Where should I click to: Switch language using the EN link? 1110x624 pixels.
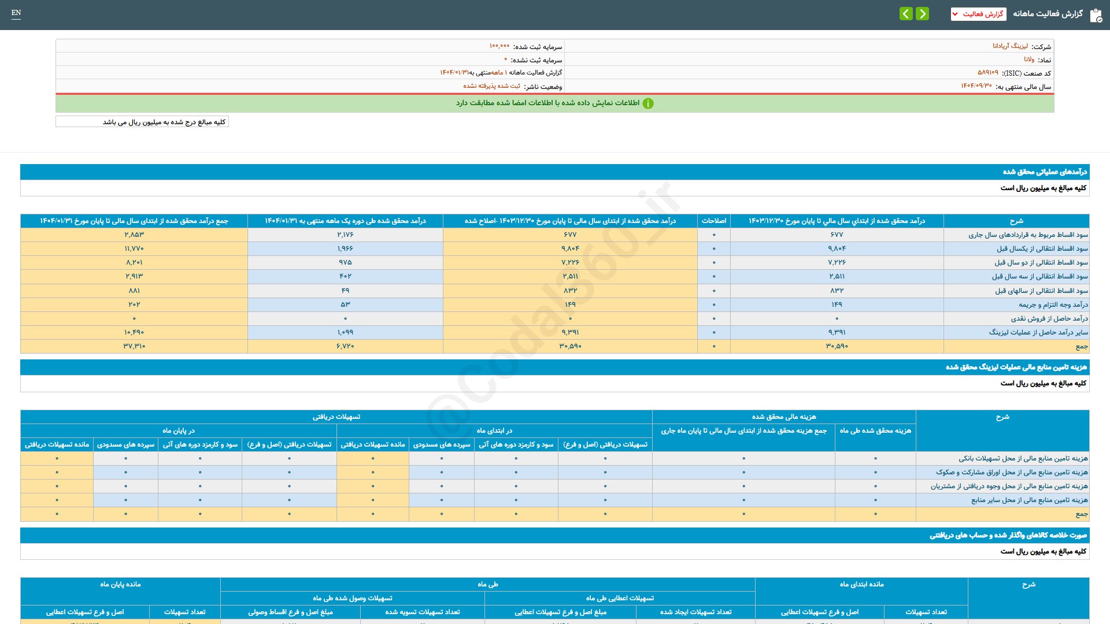tap(16, 13)
